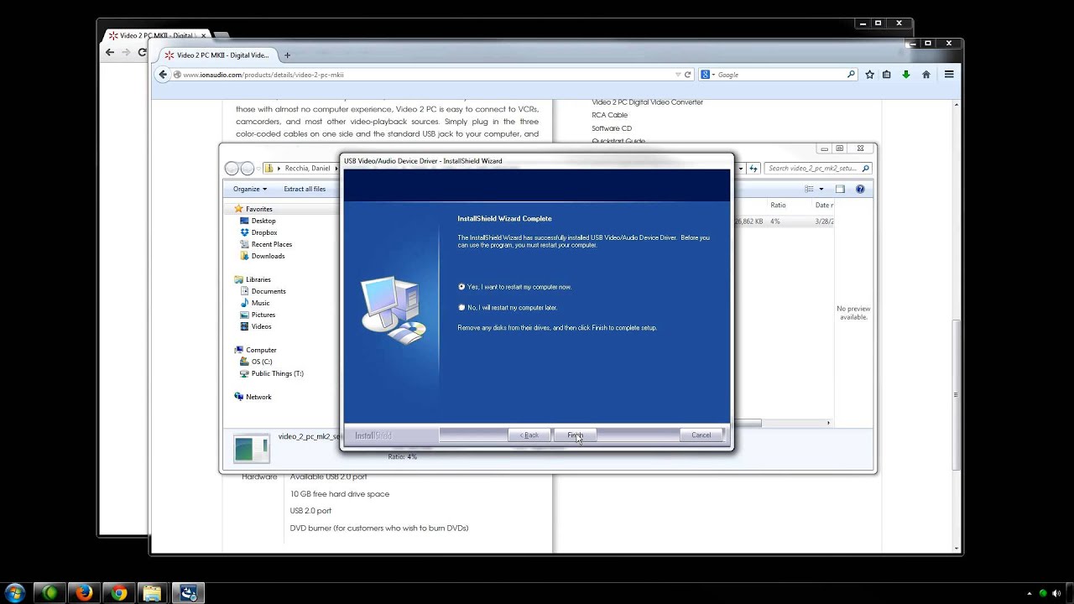Image resolution: width=1074 pixels, height=604 pixels.
Task: Open Google search engine dropdown in Firefox
Action: click(x=706, y=75)
